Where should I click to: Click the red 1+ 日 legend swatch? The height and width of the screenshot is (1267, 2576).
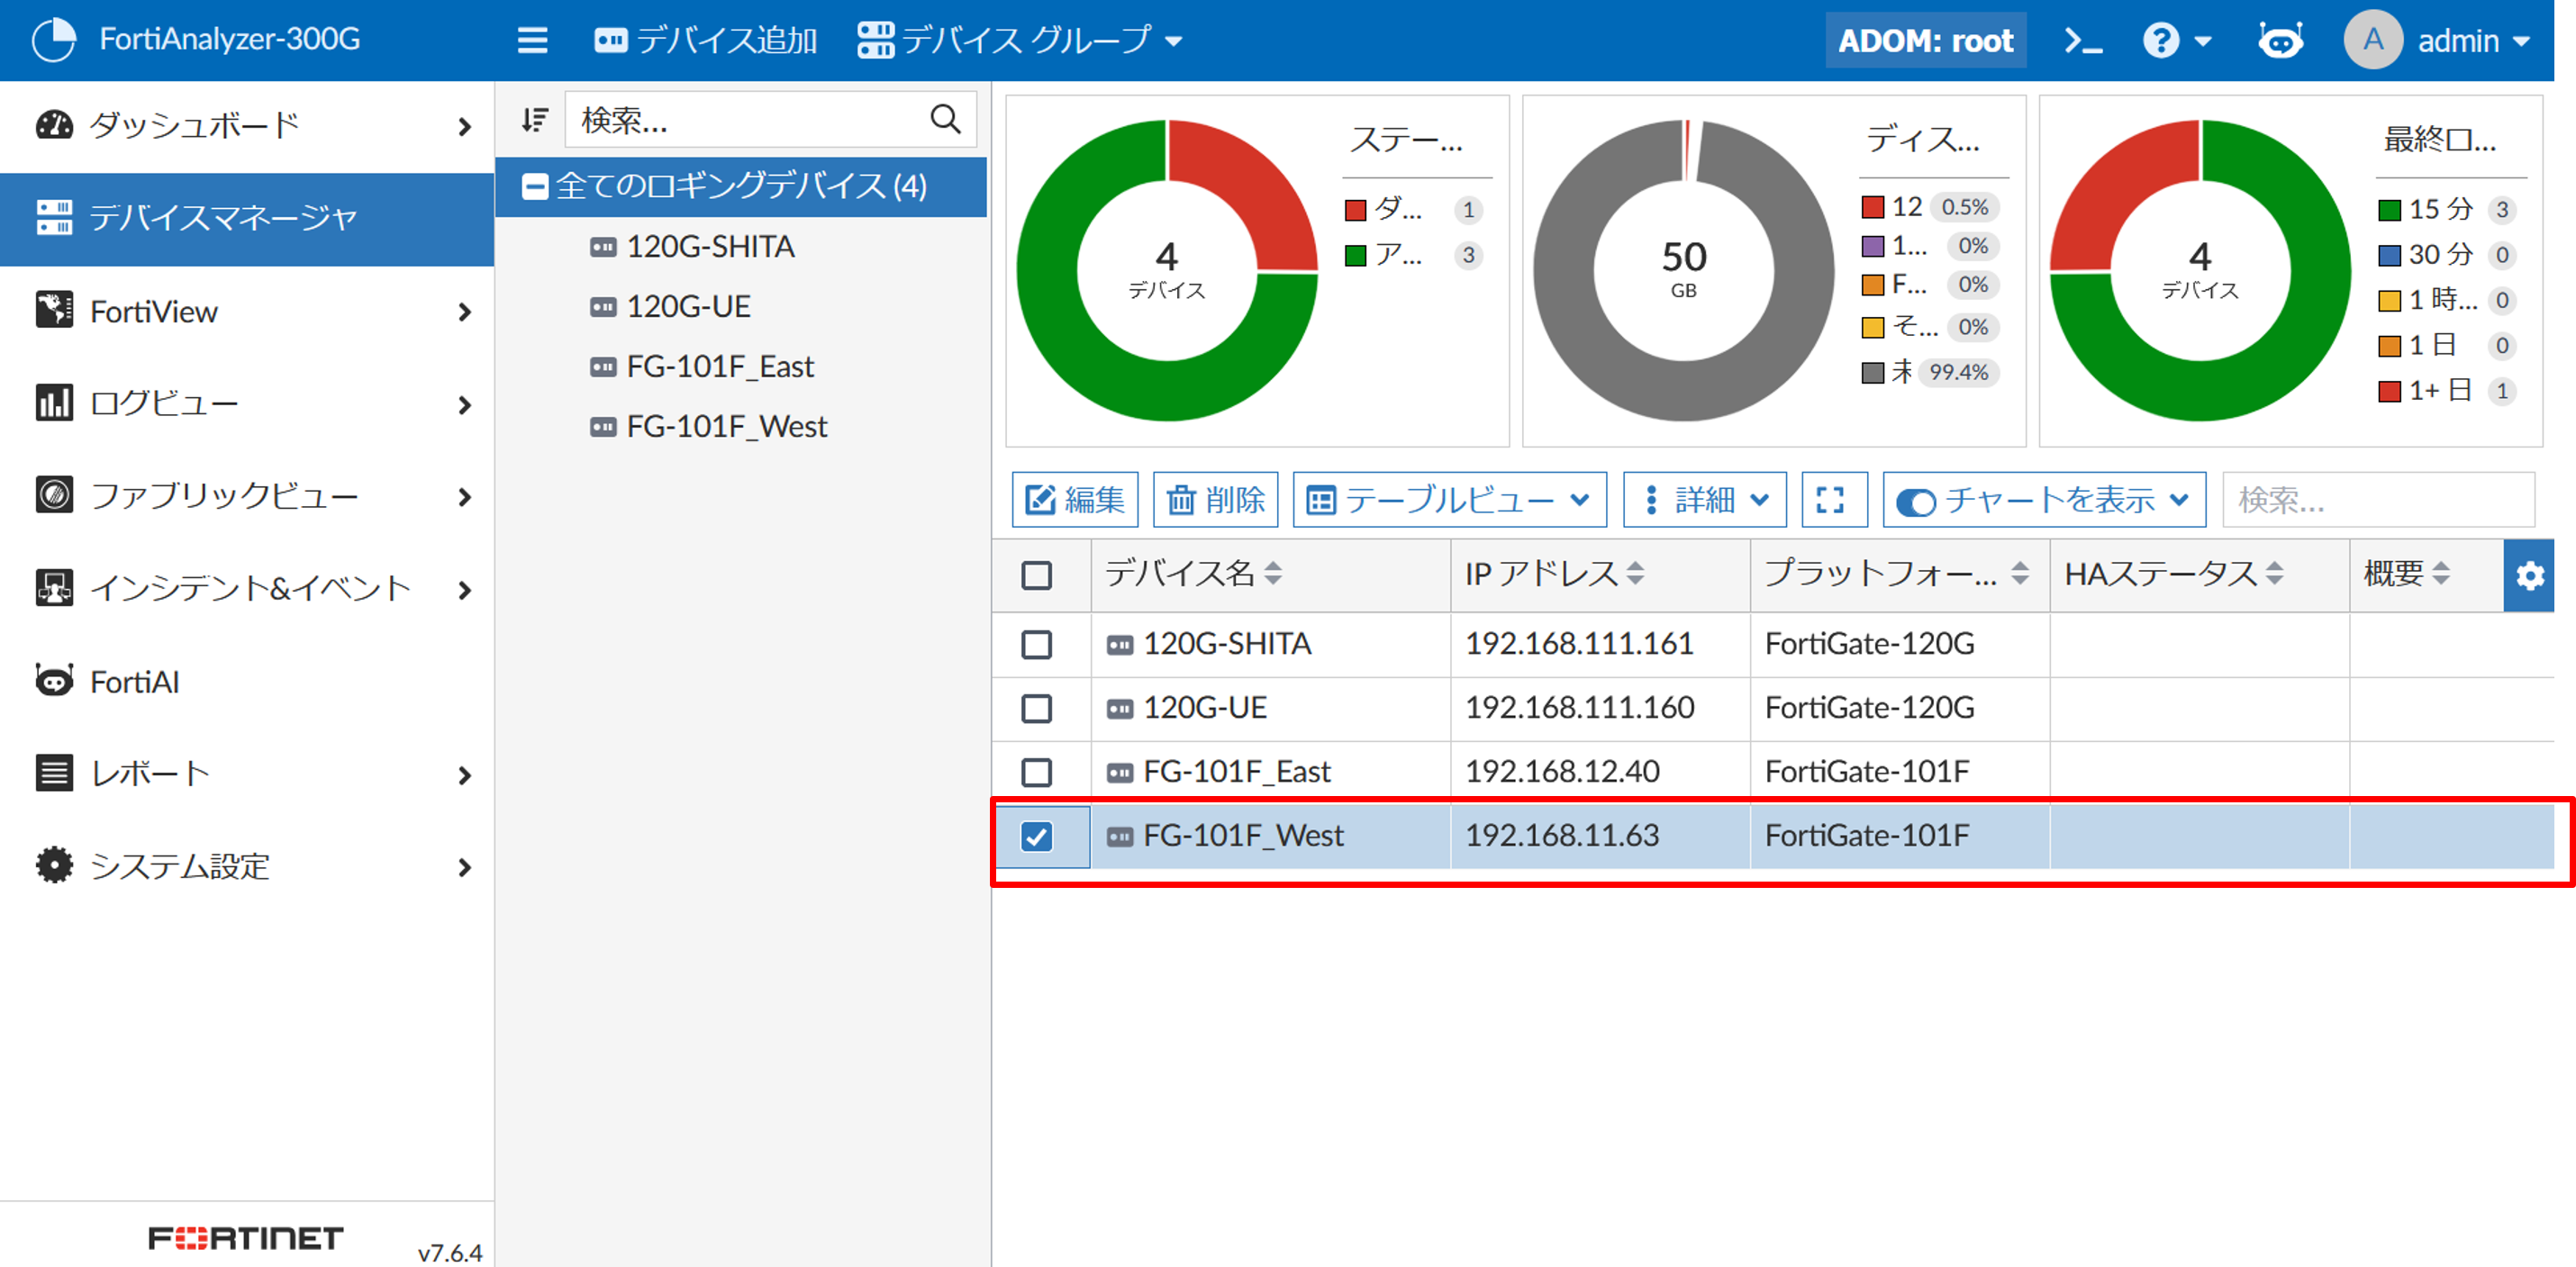point(2389,392)
